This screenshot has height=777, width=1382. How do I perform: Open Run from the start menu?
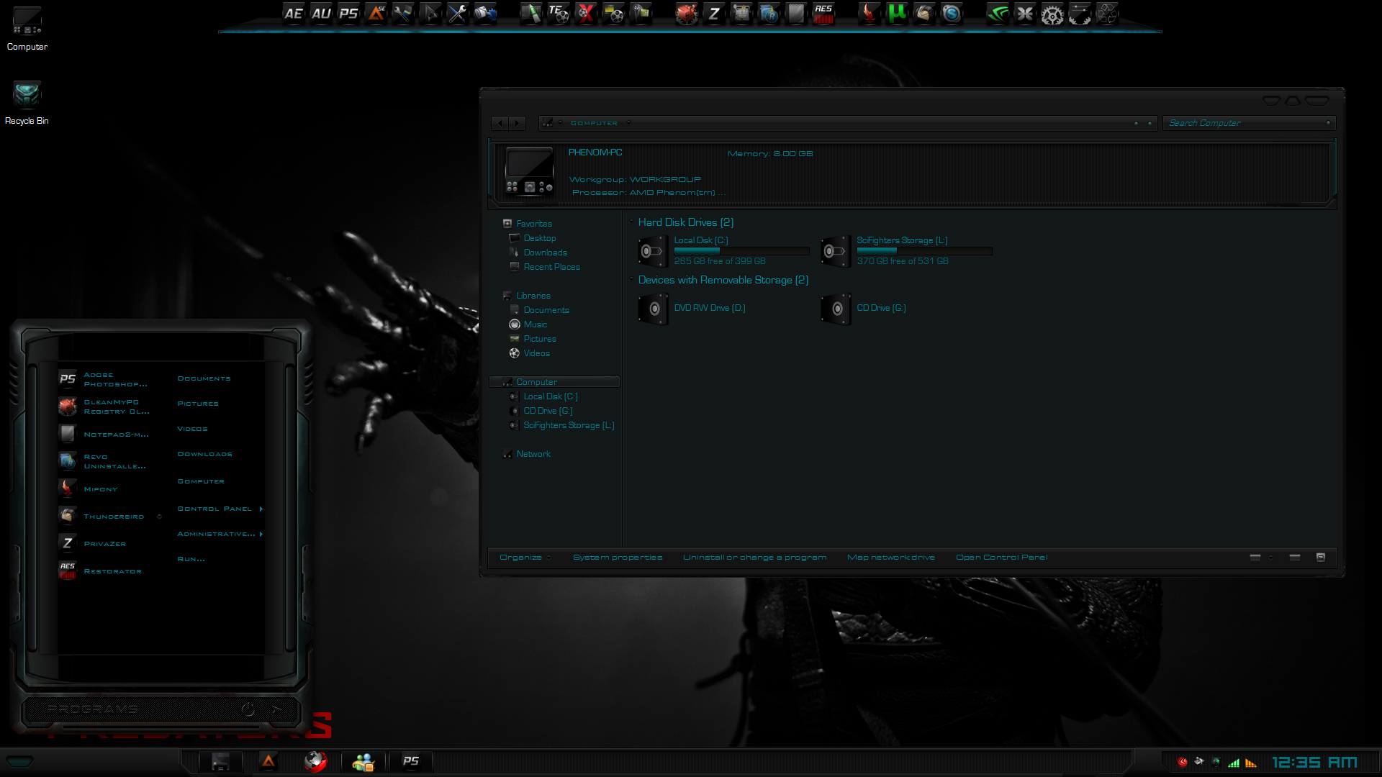tap(190, 558)
